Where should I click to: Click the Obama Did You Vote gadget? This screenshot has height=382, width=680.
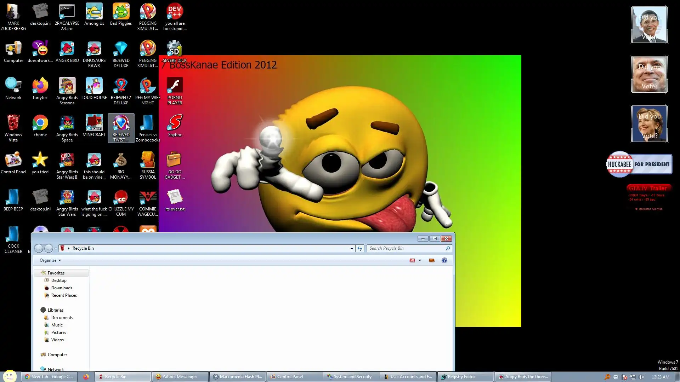(649, 25)
